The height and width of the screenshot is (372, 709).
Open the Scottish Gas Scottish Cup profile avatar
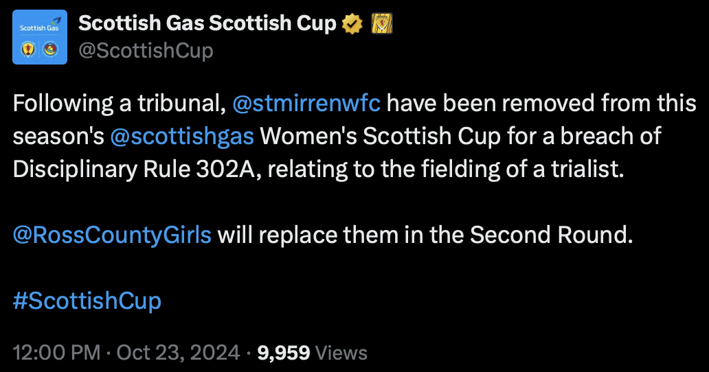tap(40, 37)
